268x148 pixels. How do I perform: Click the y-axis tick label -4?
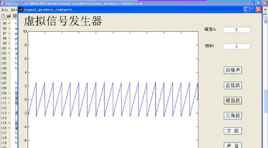coord(25,127)
